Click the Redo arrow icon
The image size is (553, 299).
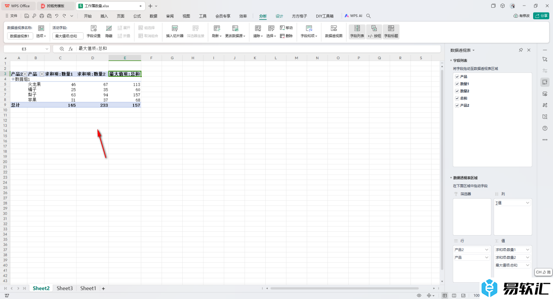(x=64, y=16)
